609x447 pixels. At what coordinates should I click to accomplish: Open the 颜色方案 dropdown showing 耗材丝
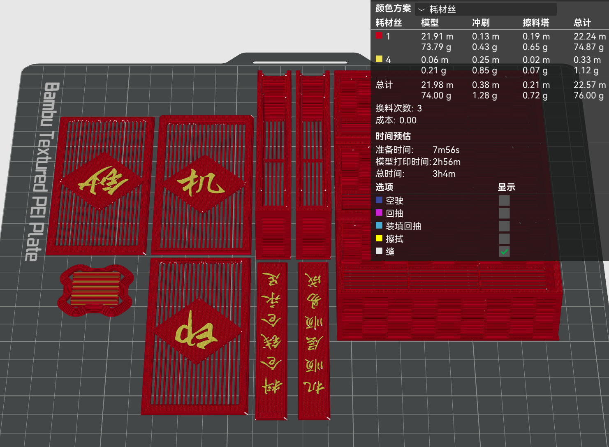pyautogui.click(x=486, y=9)
